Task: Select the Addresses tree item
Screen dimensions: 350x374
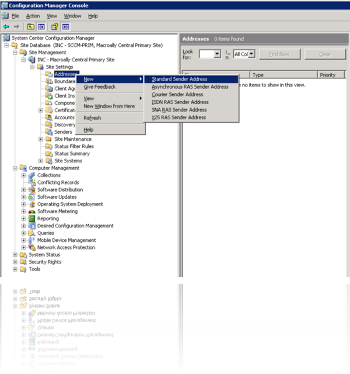Action: point(66,74)
